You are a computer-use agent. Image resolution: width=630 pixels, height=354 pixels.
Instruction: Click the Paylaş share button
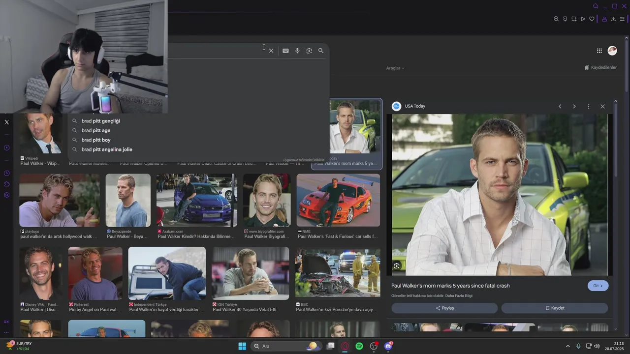tap(444, 308)
